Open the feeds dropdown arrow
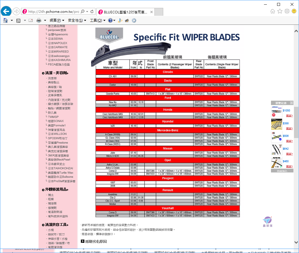The image size is (299, 253). click(25, 20)
